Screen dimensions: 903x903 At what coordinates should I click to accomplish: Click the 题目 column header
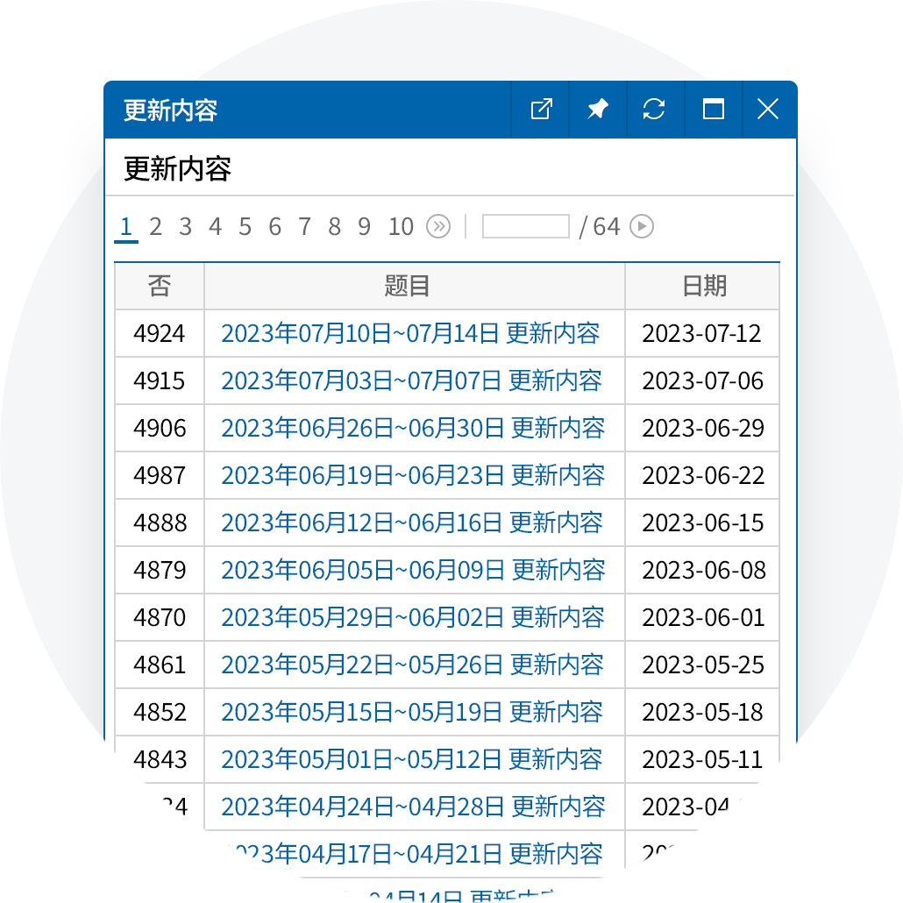[x=408, y=286]
